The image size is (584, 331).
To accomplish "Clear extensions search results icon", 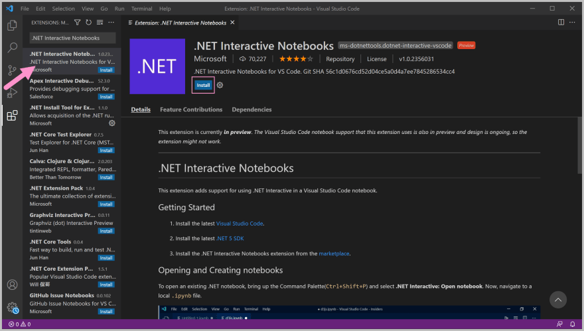I will pyautogui.click(x=100, y=23).
